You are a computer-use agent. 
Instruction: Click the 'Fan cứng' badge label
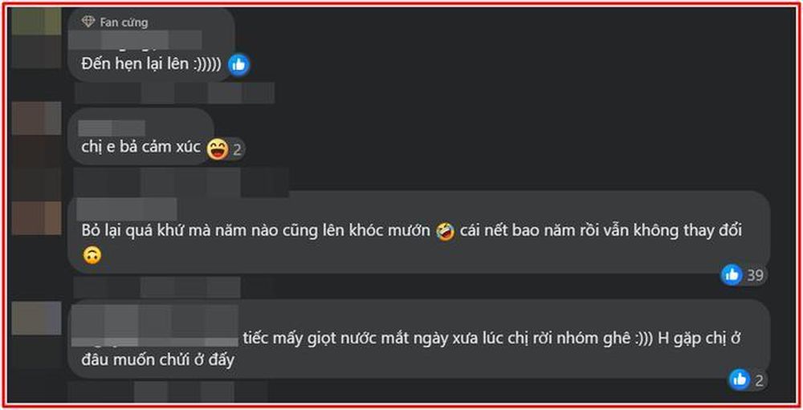pyautogui.click(x=124, y=22)
